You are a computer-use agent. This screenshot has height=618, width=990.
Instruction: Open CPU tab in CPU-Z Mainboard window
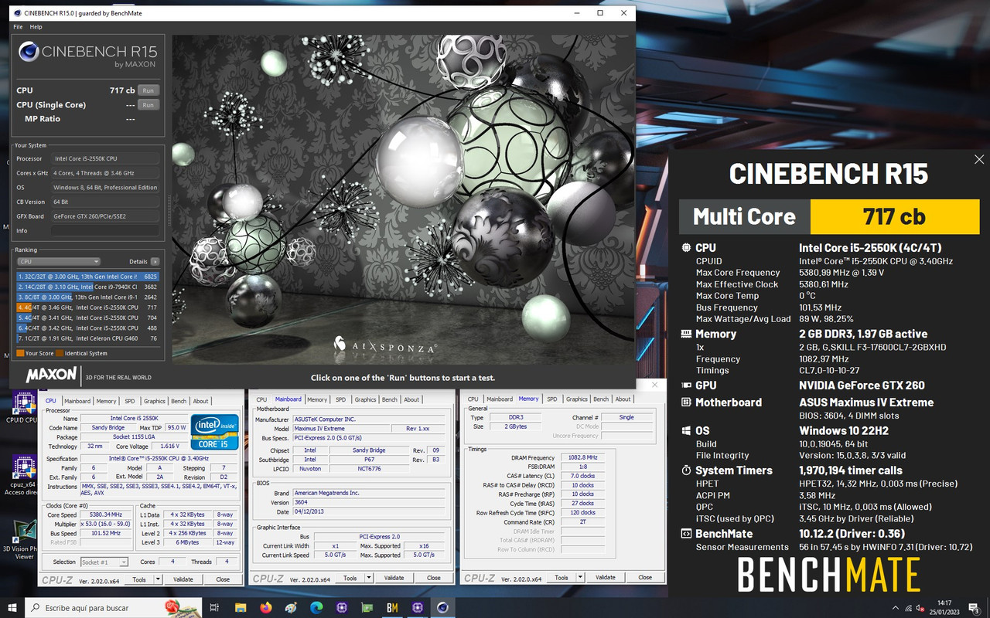coord(261,399)
